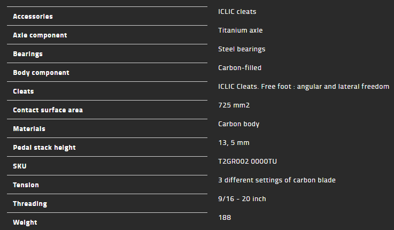The height and width of the screenshot is (230, 394).
Task: Click the Tension row label
Action: [x=26, y=185]
